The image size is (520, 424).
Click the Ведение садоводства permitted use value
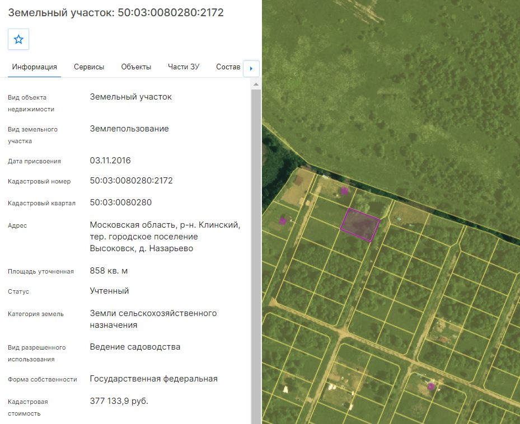135,347
